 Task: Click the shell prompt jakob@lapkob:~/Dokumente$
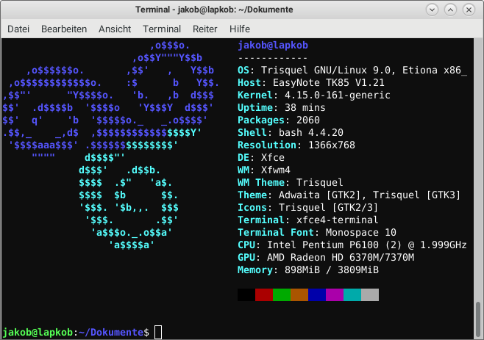point(76,333)
